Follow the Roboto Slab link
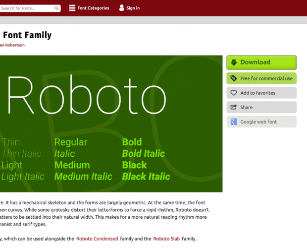This screenshot has height=248, width=307. click(166, 239)
